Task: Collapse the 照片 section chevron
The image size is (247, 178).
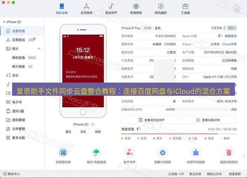Action: tap(39, 49)
